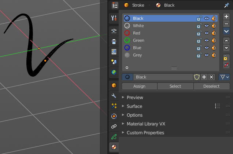
Task: Toggle onion skin for Black material
Action: 214,18
